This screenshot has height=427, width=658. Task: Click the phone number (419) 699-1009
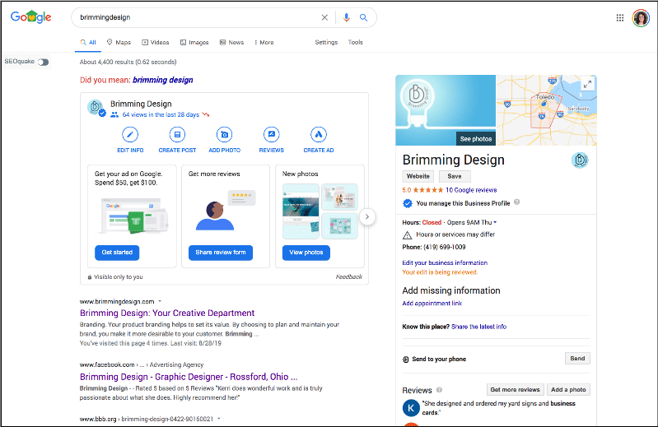[x=445, y=248]
